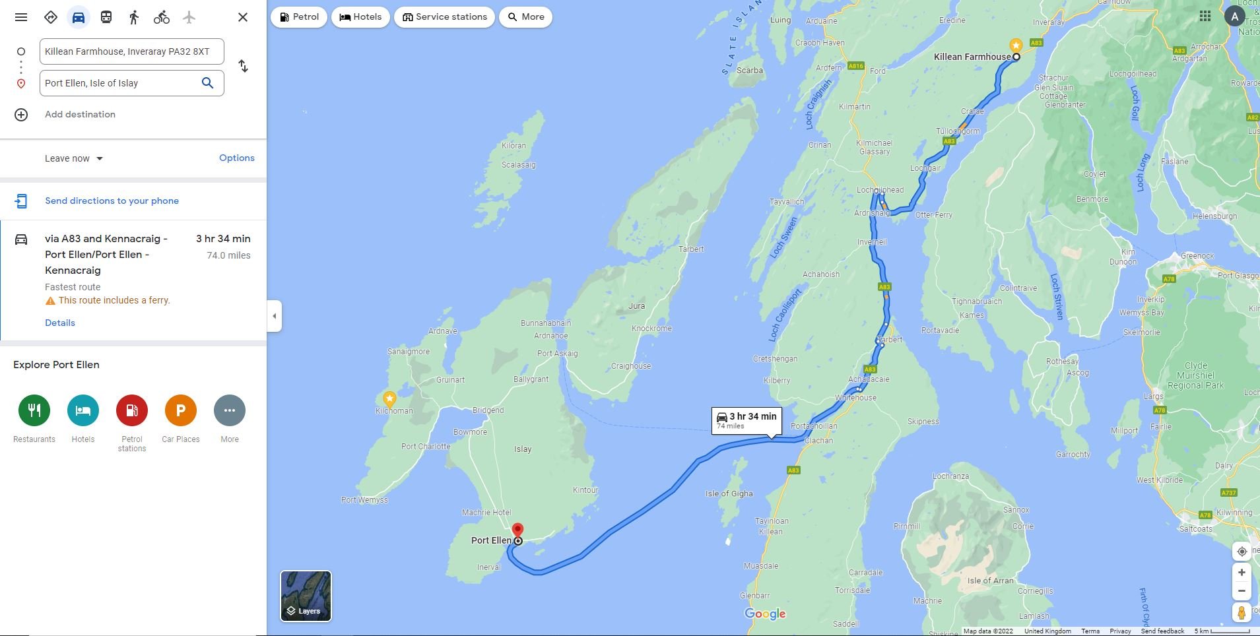This screenshot has height=636, width=1260.
Task: Open the More search categories chip
Action: pos(526,17)
